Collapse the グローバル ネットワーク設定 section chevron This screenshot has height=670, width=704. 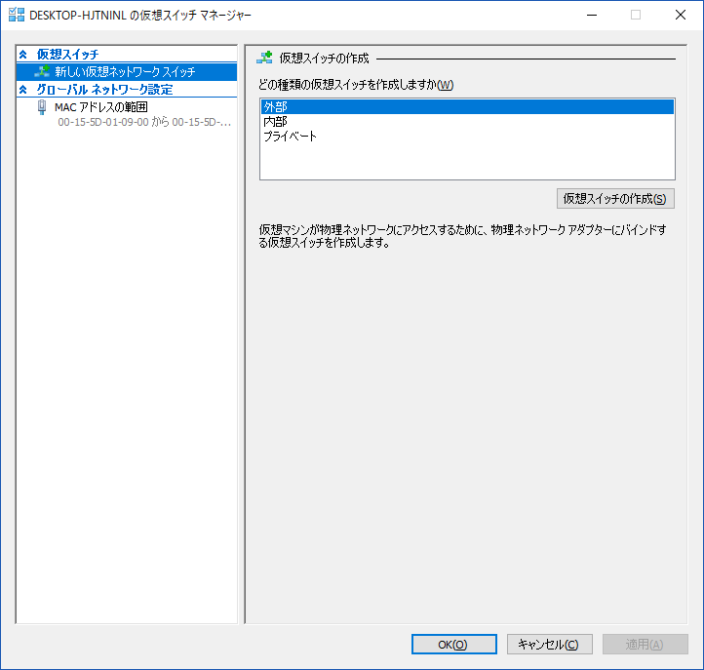[x=23, y=90]
